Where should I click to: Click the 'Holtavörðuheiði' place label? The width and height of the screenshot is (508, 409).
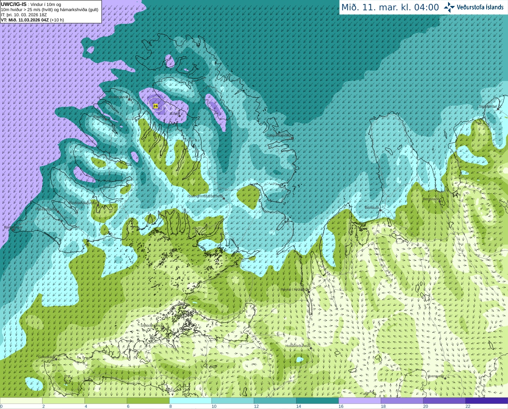298,346
